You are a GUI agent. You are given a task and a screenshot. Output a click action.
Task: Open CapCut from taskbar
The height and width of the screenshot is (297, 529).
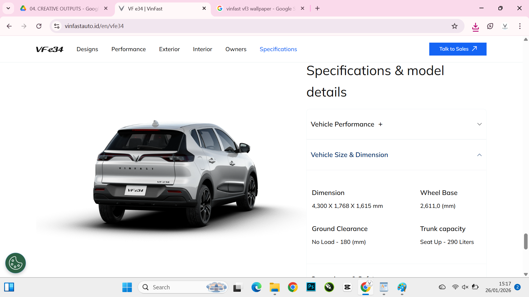[x=347, y=287]
